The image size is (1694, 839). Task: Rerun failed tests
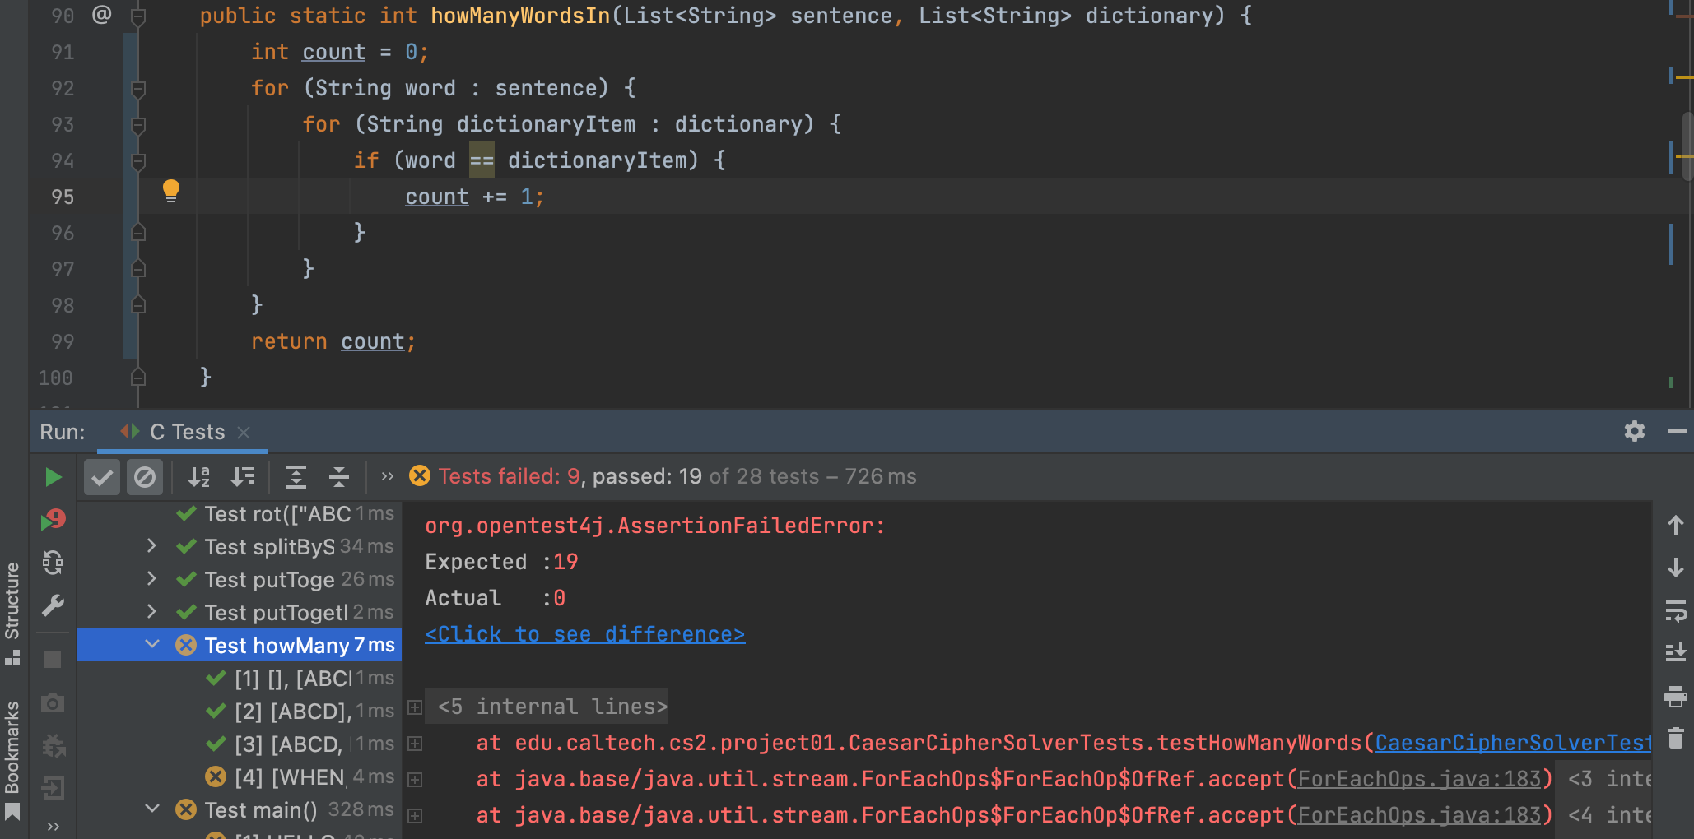click(x=53, y=520)
